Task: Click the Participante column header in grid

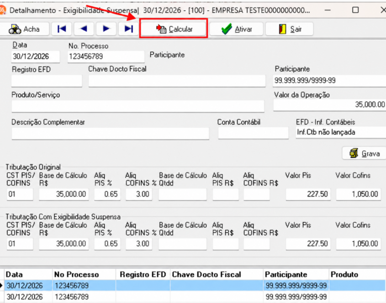Action: coord(296,274)
